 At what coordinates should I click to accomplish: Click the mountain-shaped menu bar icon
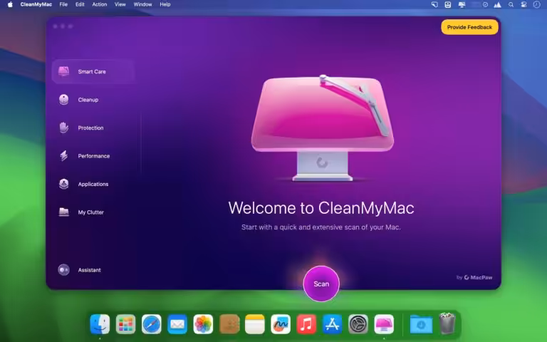[497, 4]
